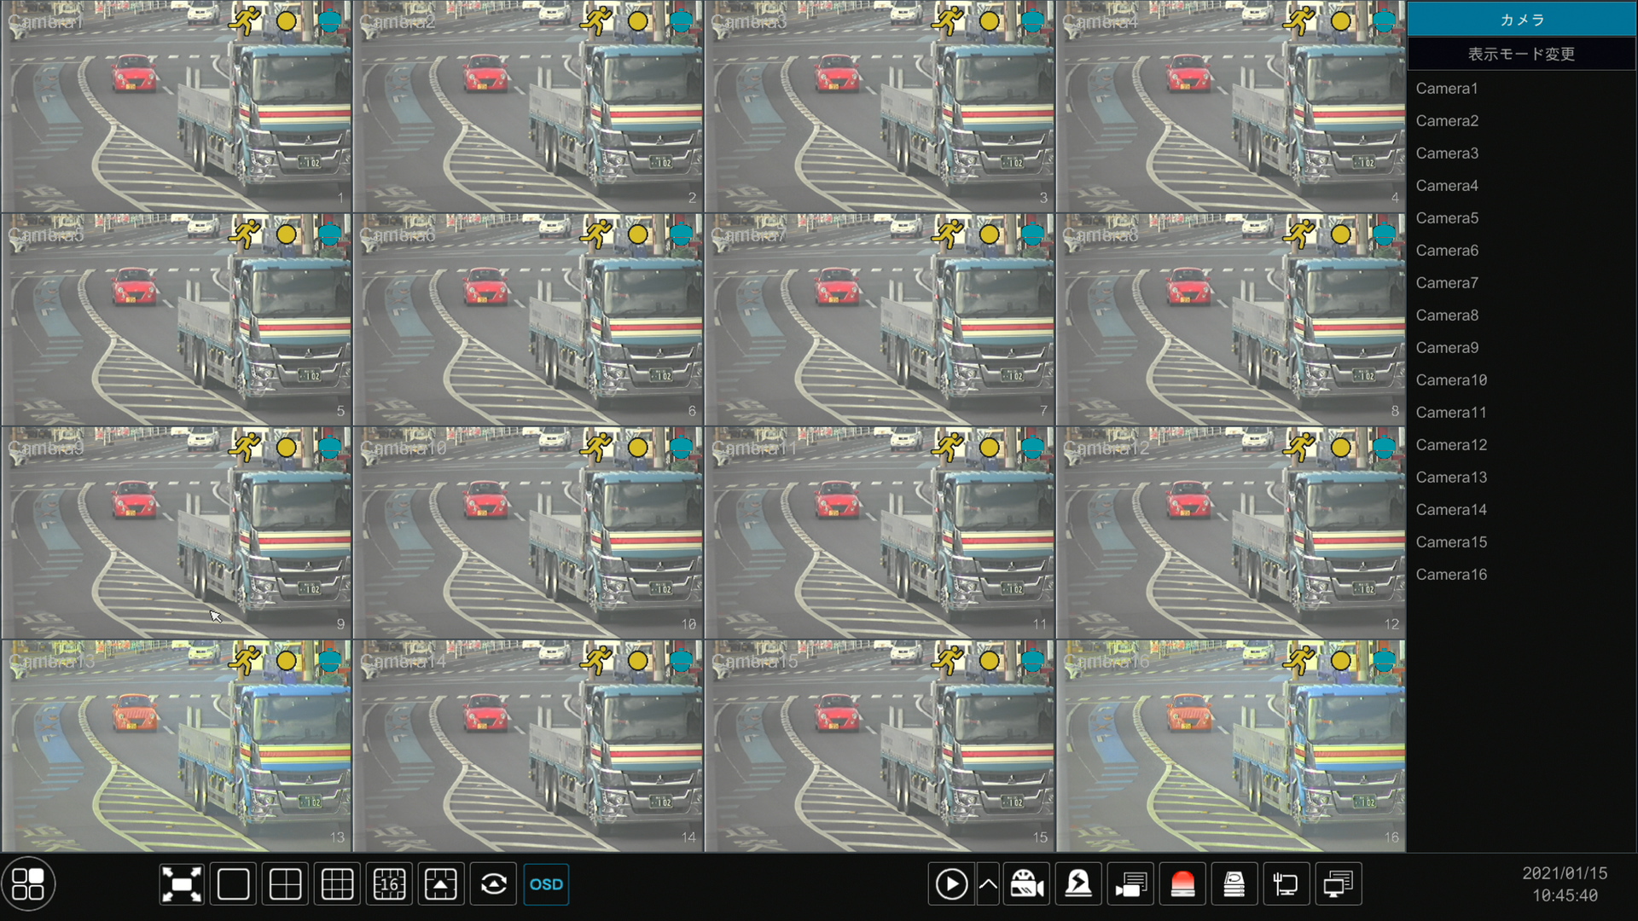Select Camera1 in the camera list

coord(1522,89)
